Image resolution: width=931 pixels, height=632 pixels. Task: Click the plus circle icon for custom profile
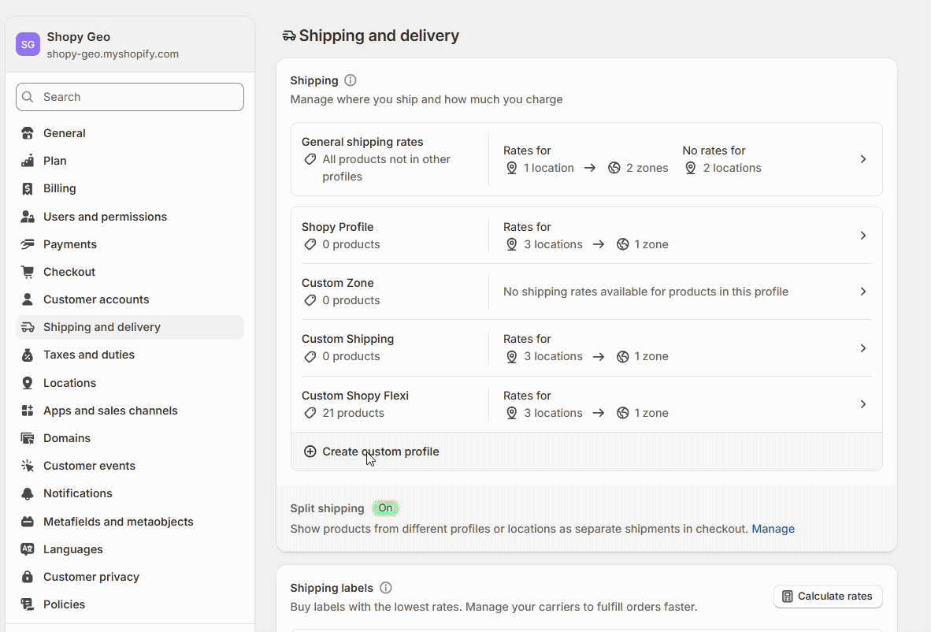pyautogui.click(x=310, y=452)
